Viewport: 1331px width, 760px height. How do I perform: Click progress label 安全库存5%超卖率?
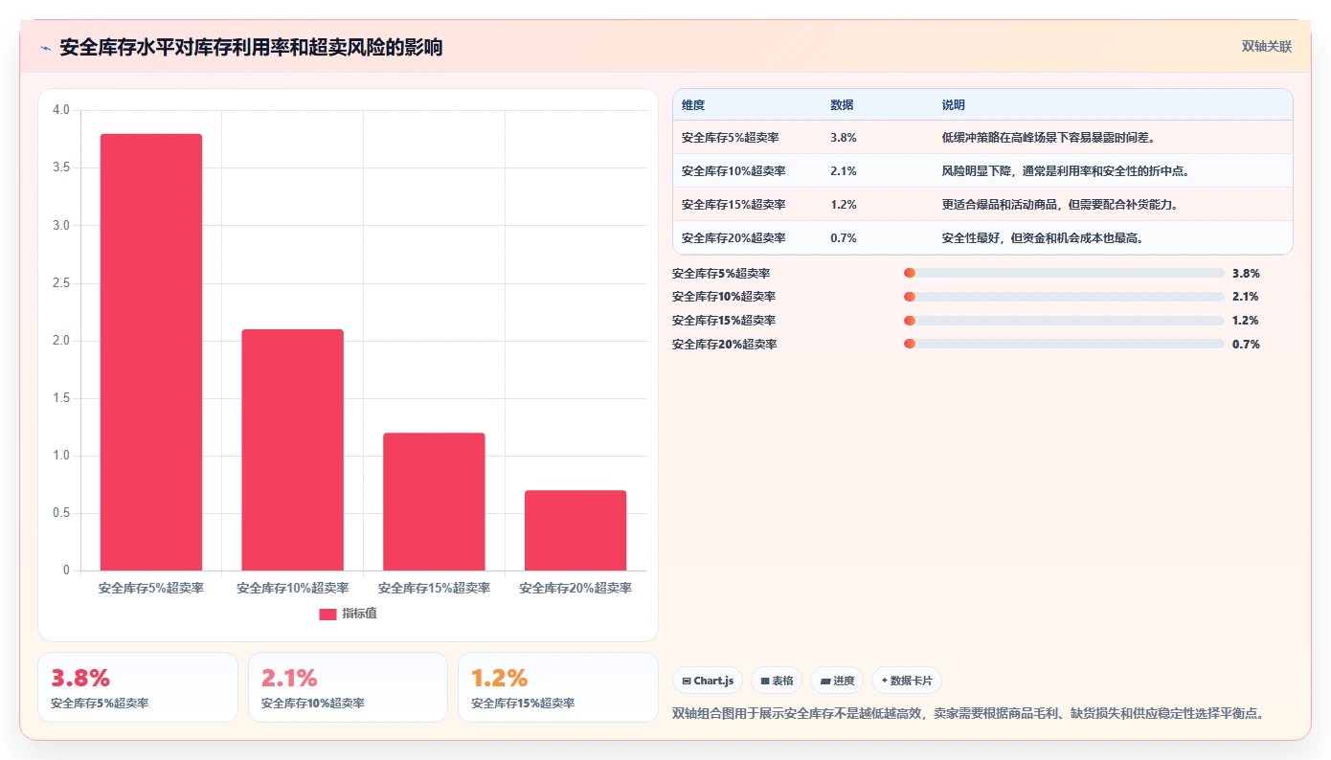pyautogui.click(x=721, y=273)
